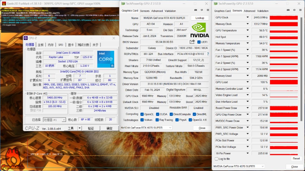Enable the Log to file checkbox
This screenshot has height=171, width=305.
coord(216,159)
